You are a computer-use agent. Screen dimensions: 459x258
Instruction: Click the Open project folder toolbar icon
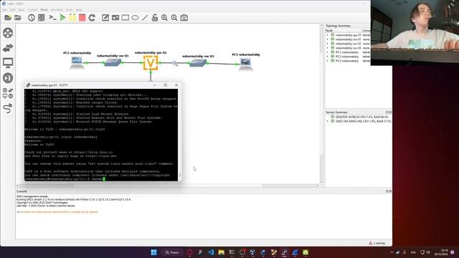coord(18,18)
